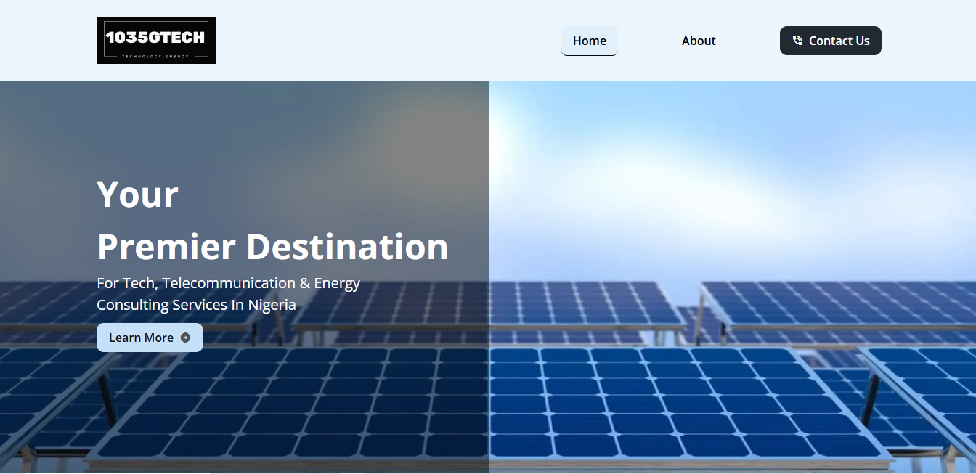Click the About link in the header
The width and height of the screenshot is (976, 474).
click(x=698, y=41)
